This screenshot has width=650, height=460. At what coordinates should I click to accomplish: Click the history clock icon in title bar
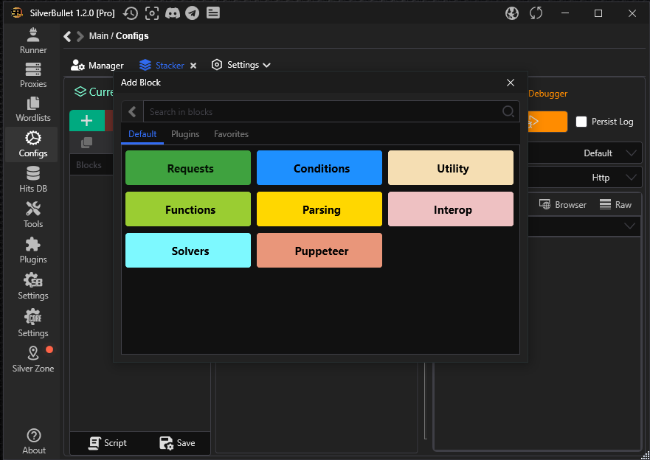[130, 13]
